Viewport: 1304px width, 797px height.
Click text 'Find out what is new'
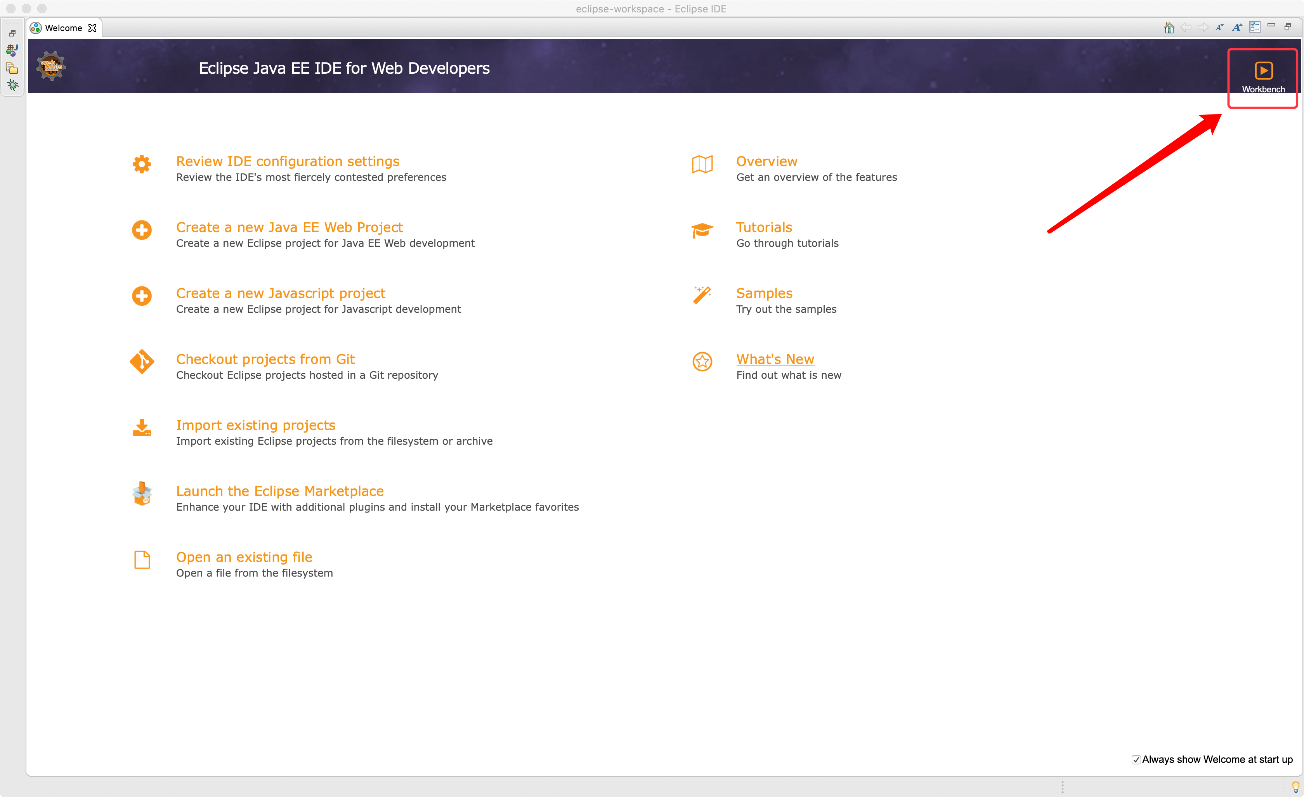pyautogui.click(x=789, y=375)
